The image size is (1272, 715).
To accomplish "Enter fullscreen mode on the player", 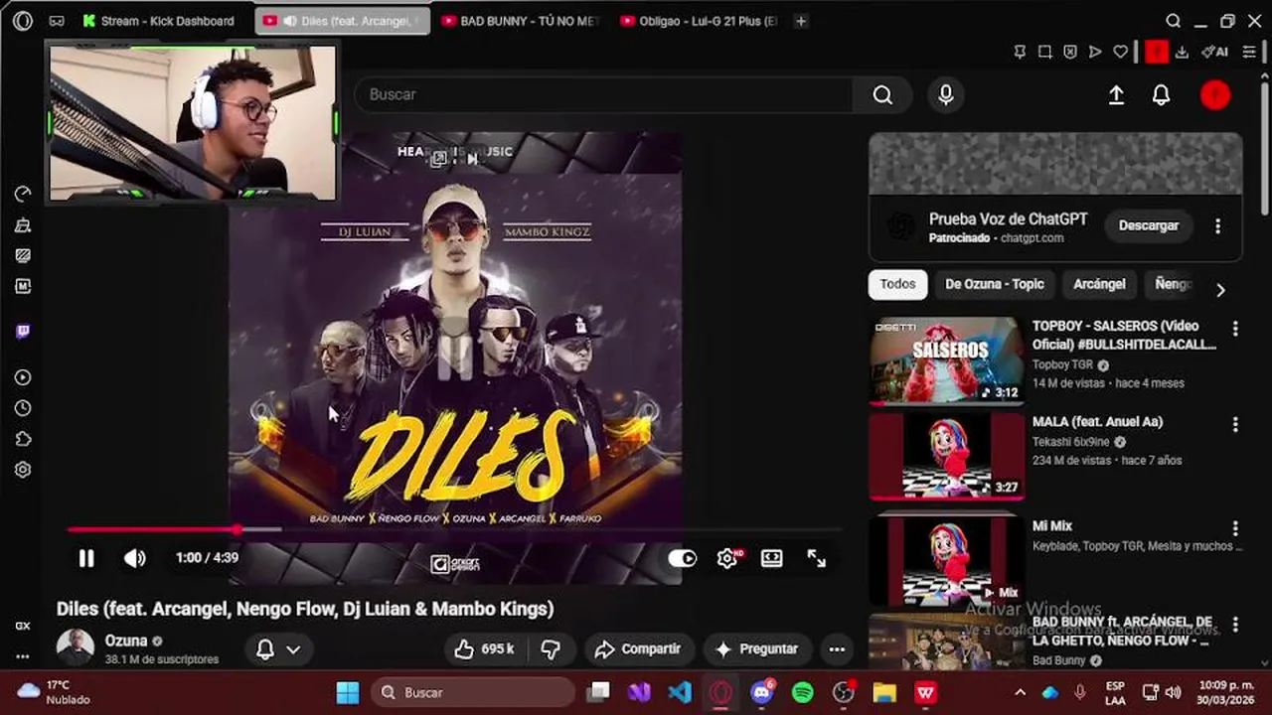I will click(x=816, y=558).
